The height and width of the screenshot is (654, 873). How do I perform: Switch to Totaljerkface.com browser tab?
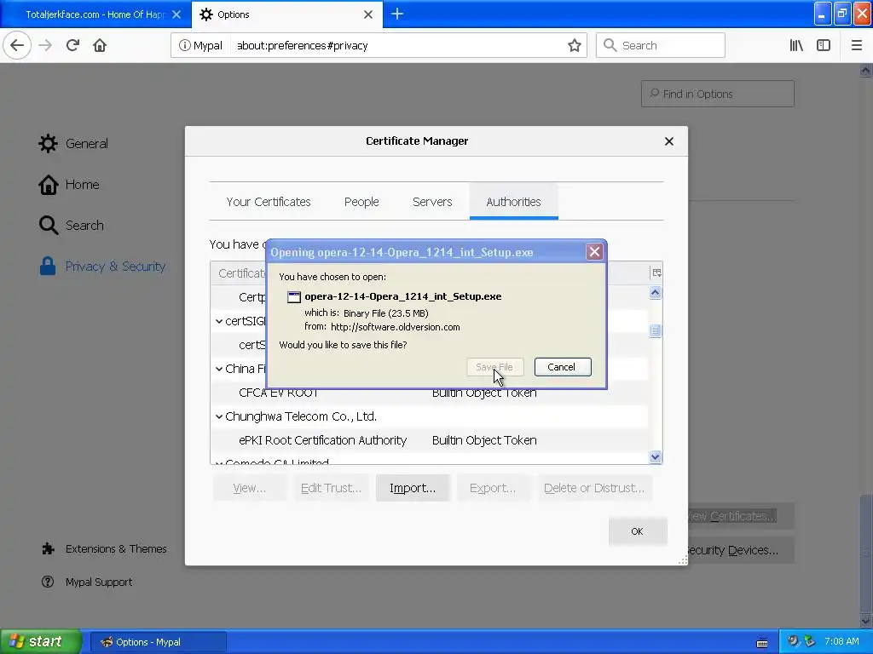(x=95, y=14)
